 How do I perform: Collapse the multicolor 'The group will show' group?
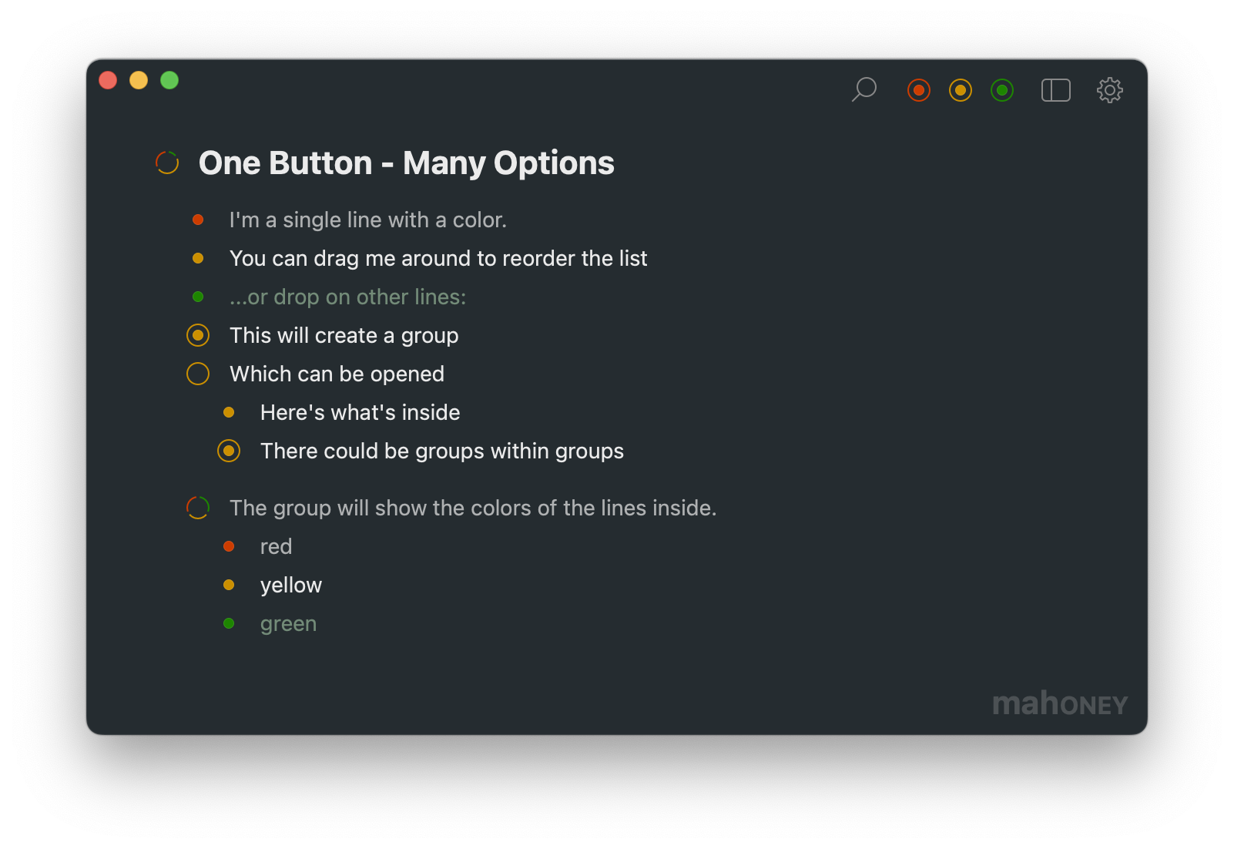tap(198, 508)
